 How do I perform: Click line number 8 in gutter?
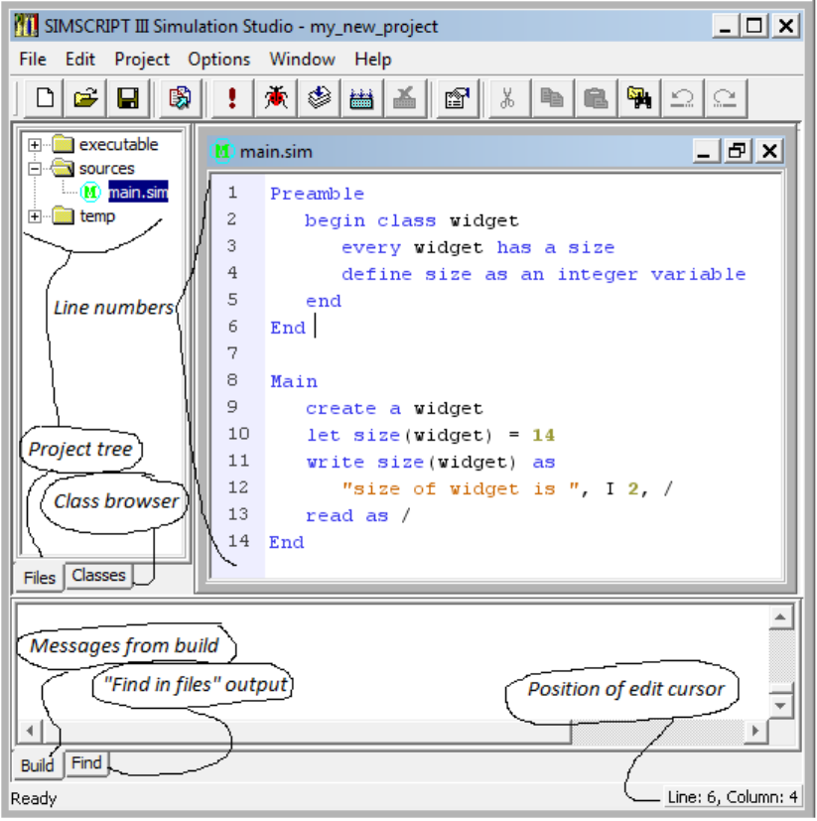click(232, 380)
